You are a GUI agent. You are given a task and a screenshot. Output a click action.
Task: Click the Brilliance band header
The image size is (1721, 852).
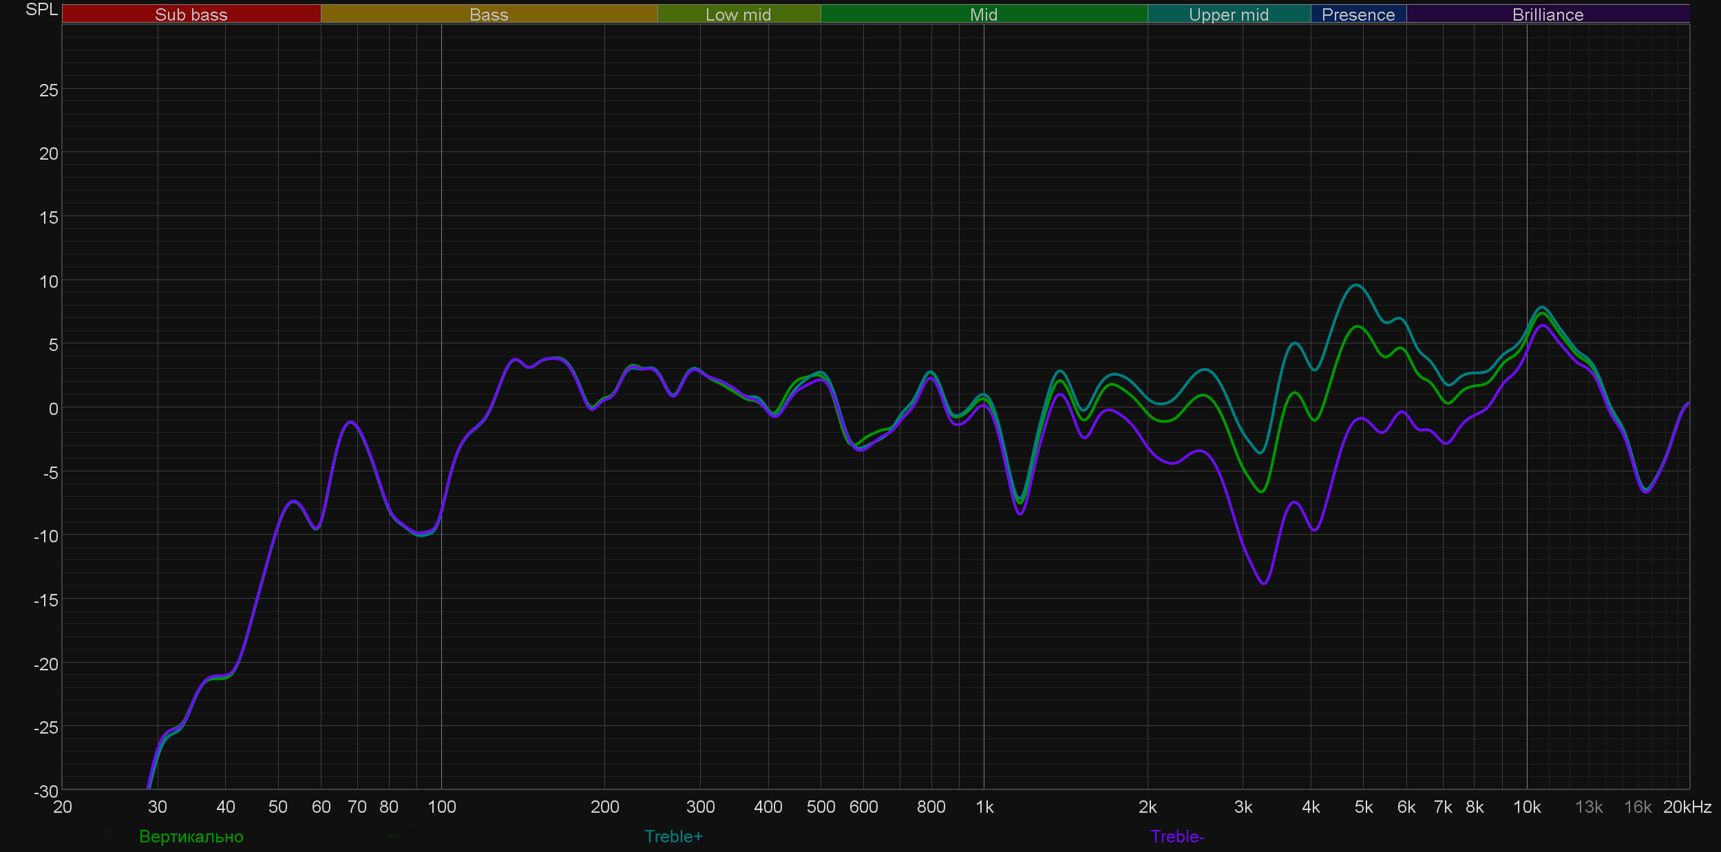(x=1548, y=14)
